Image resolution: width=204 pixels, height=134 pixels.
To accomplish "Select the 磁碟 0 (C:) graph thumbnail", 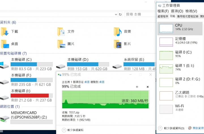I will click(x=166, y=55).
